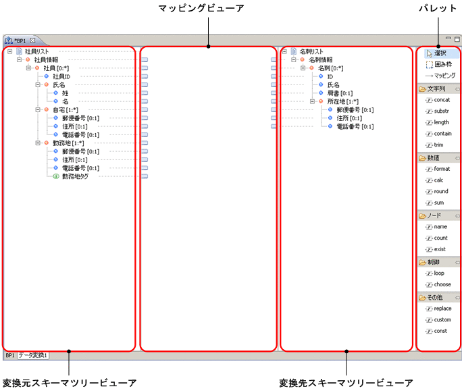464x391 pixels.
Task: Select the count node function
Action: pyautogui.click(x=436, y=238)
